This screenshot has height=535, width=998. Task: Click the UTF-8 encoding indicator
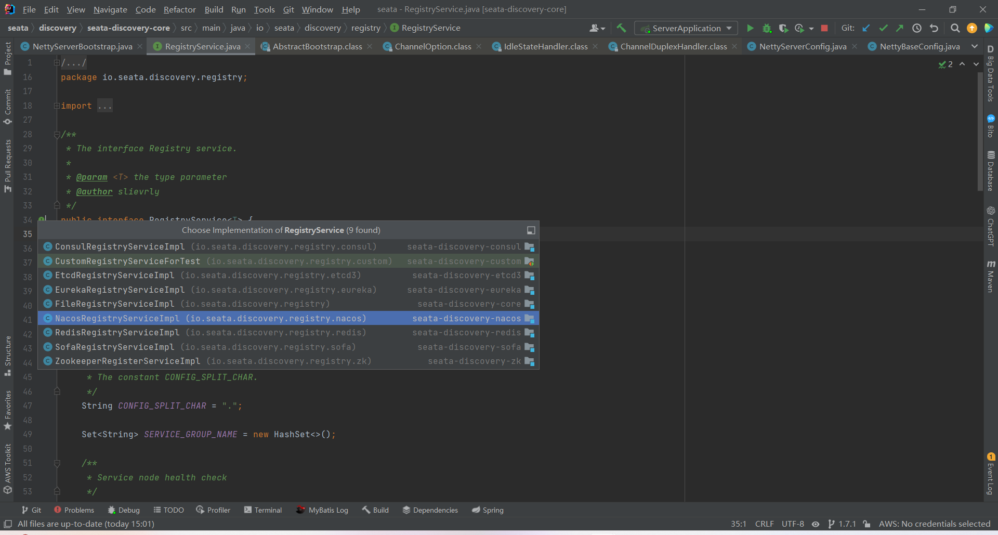click(793, 524)
